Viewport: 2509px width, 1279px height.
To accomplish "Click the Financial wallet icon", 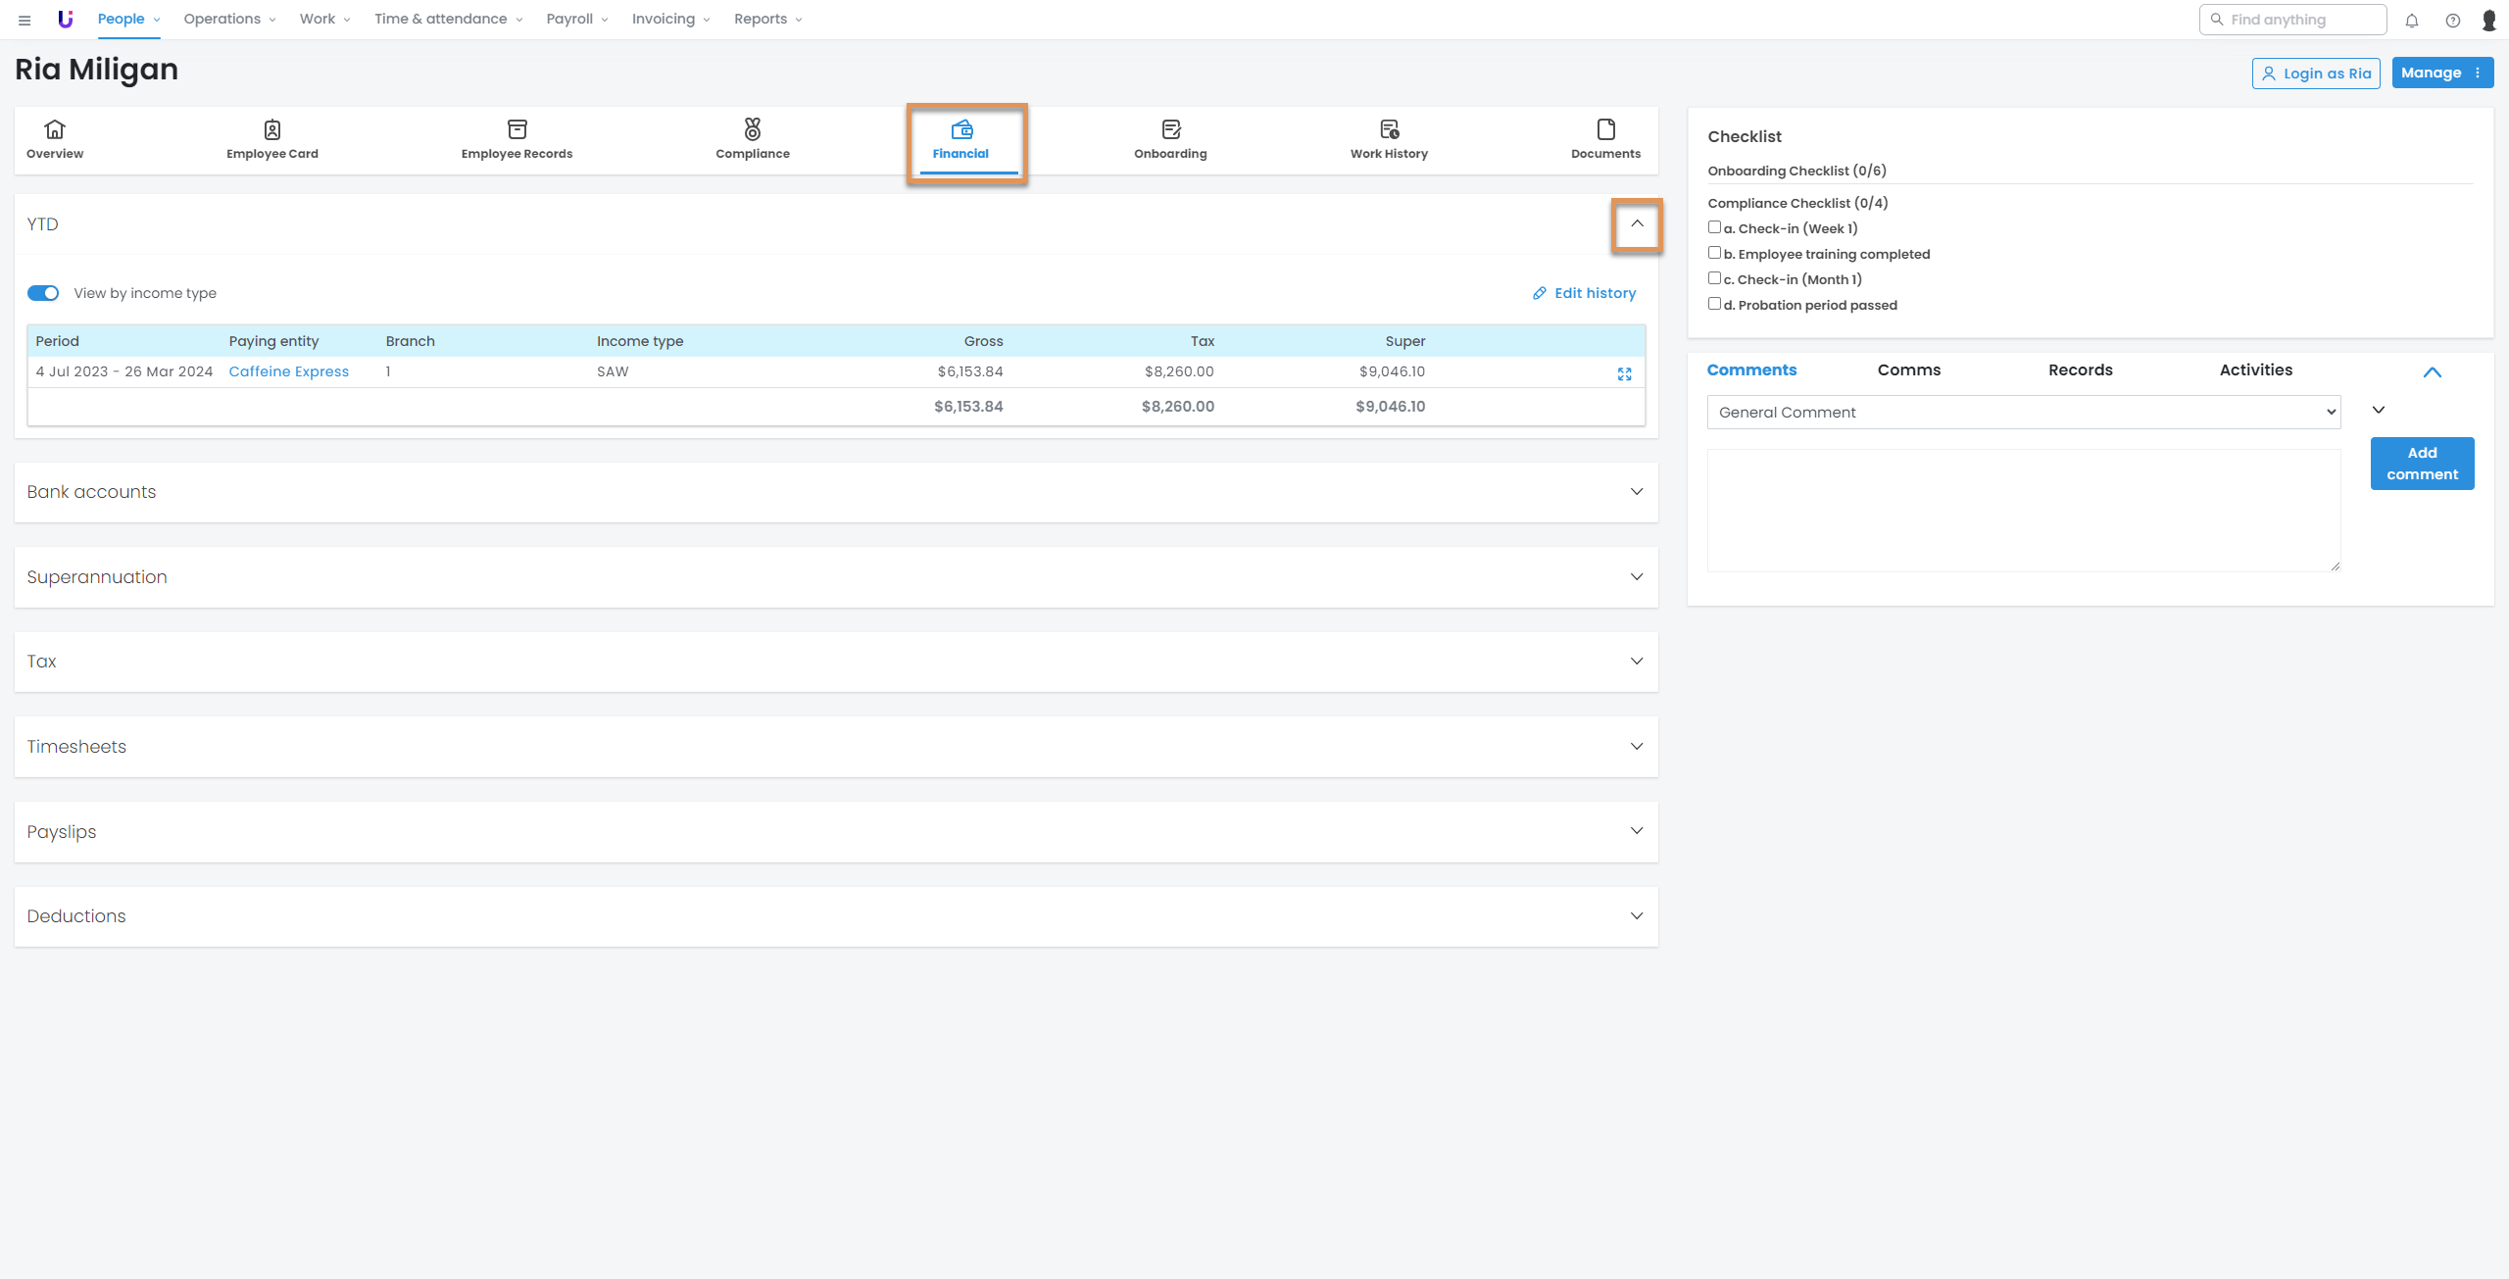I will click(x=961, y=129).
